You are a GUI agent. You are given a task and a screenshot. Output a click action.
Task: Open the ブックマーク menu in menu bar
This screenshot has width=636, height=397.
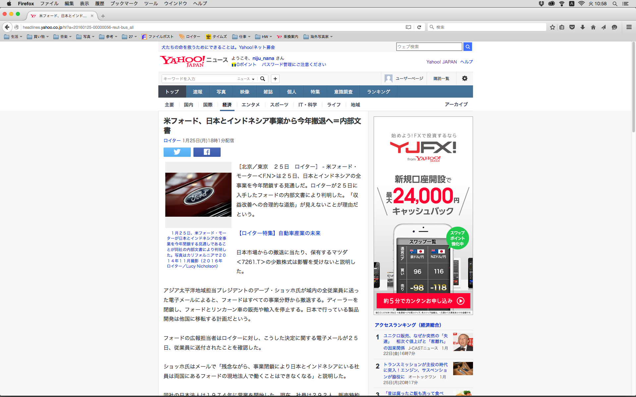coord(124,4)
